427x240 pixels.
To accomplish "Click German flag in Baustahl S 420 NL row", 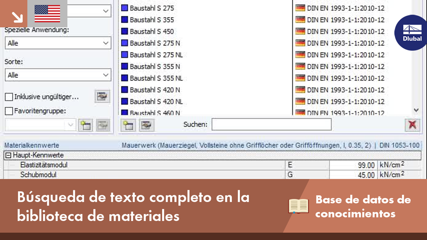I will [x=300, y=102].
